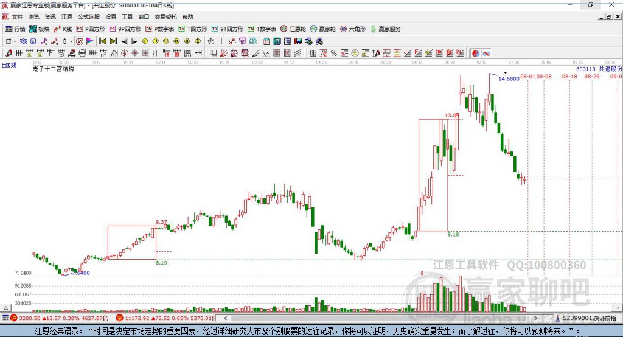The height and width of the screenshot is (337, 623).
Task: Expand the candlestick style dropdown arrow
Action: pos(71,41)
